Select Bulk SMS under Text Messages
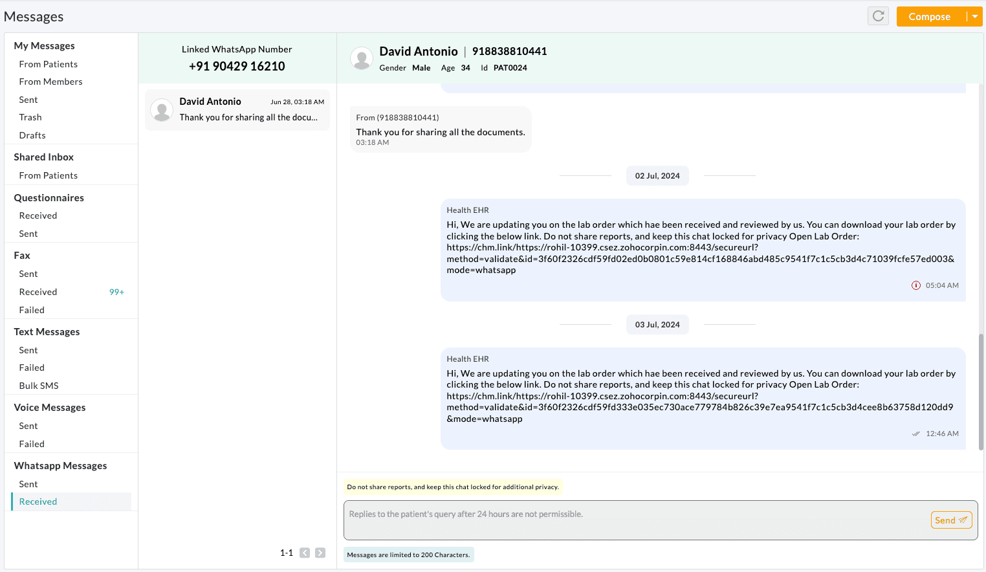Viewport: 986px width, 572px height. click(x=39, y=386)
